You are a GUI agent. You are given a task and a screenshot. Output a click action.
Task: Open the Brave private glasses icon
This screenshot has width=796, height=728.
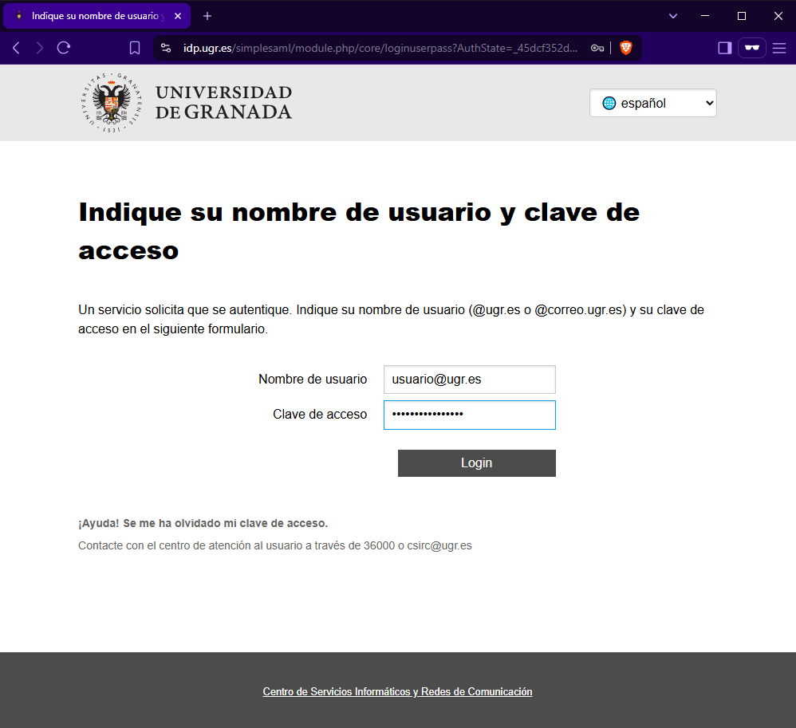[x=752, y=48]
